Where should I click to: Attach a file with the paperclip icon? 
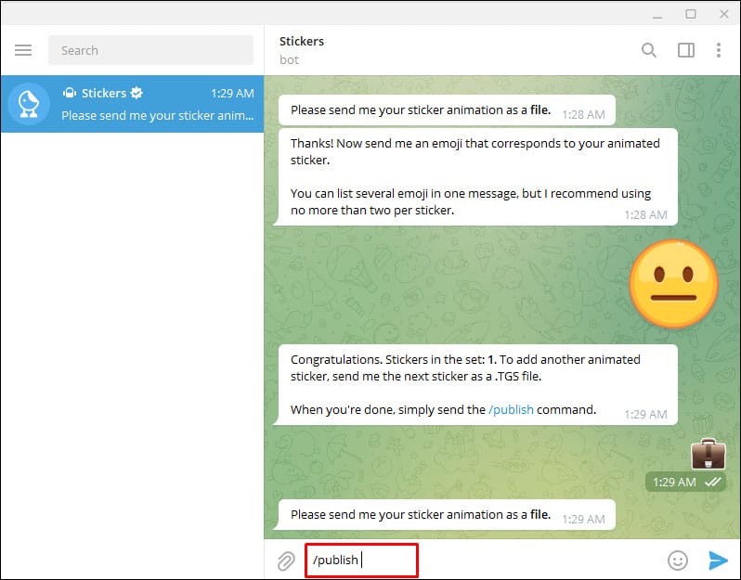286,561
